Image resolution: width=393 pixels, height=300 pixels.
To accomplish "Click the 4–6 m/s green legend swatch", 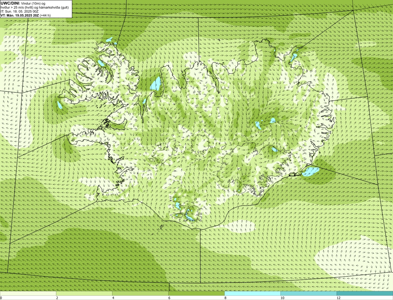I will tap(141, 294).
